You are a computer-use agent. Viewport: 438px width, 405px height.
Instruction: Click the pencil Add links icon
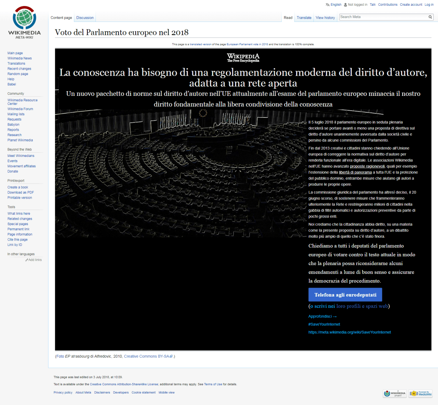pos(27,260)
